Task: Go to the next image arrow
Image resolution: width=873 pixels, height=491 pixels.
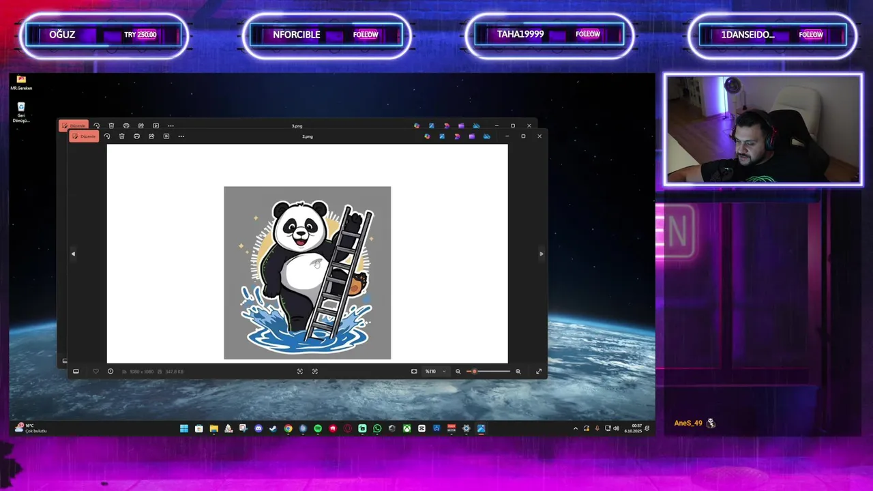Action: (542, 254)
